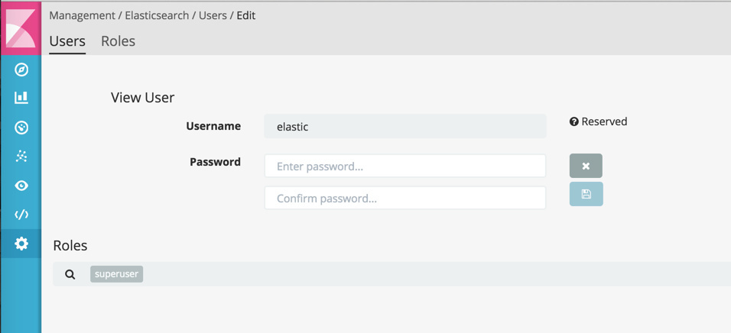Click the save password disk button
The height and width of the screenshot is (333, 731).
point(586,194)
